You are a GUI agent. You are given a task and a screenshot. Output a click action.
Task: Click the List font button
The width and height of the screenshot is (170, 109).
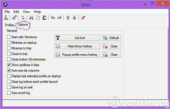click(x=77, y=38)
